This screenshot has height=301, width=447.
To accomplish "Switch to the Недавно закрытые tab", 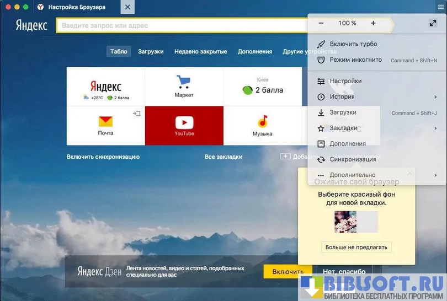I will (x=200, y=51).
